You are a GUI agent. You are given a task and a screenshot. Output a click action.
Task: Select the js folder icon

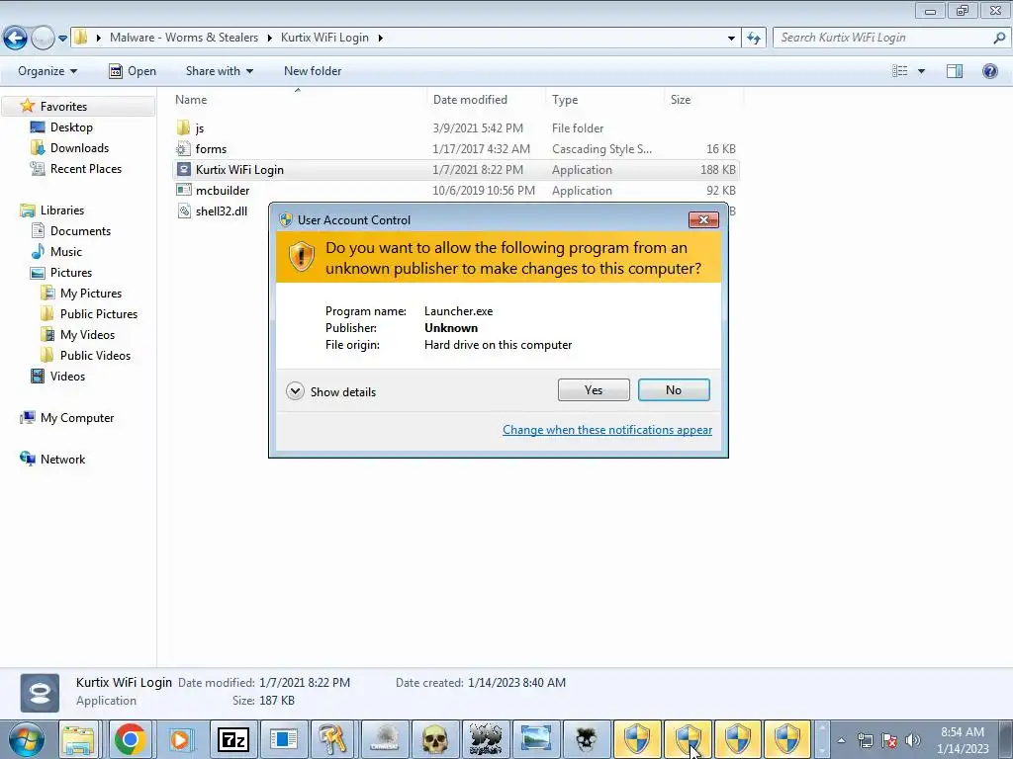(183, 127)
